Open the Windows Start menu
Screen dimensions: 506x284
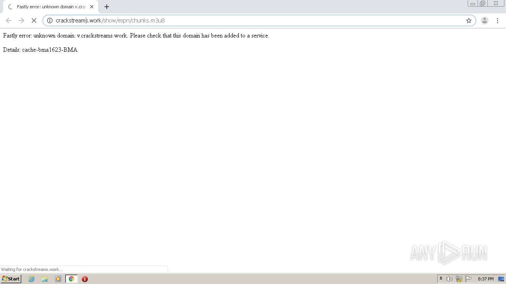tap(11, 278)
